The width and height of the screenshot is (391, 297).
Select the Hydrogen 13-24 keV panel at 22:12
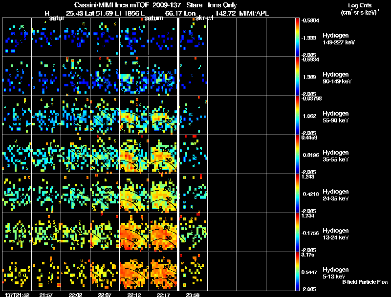tap(134, 232)
